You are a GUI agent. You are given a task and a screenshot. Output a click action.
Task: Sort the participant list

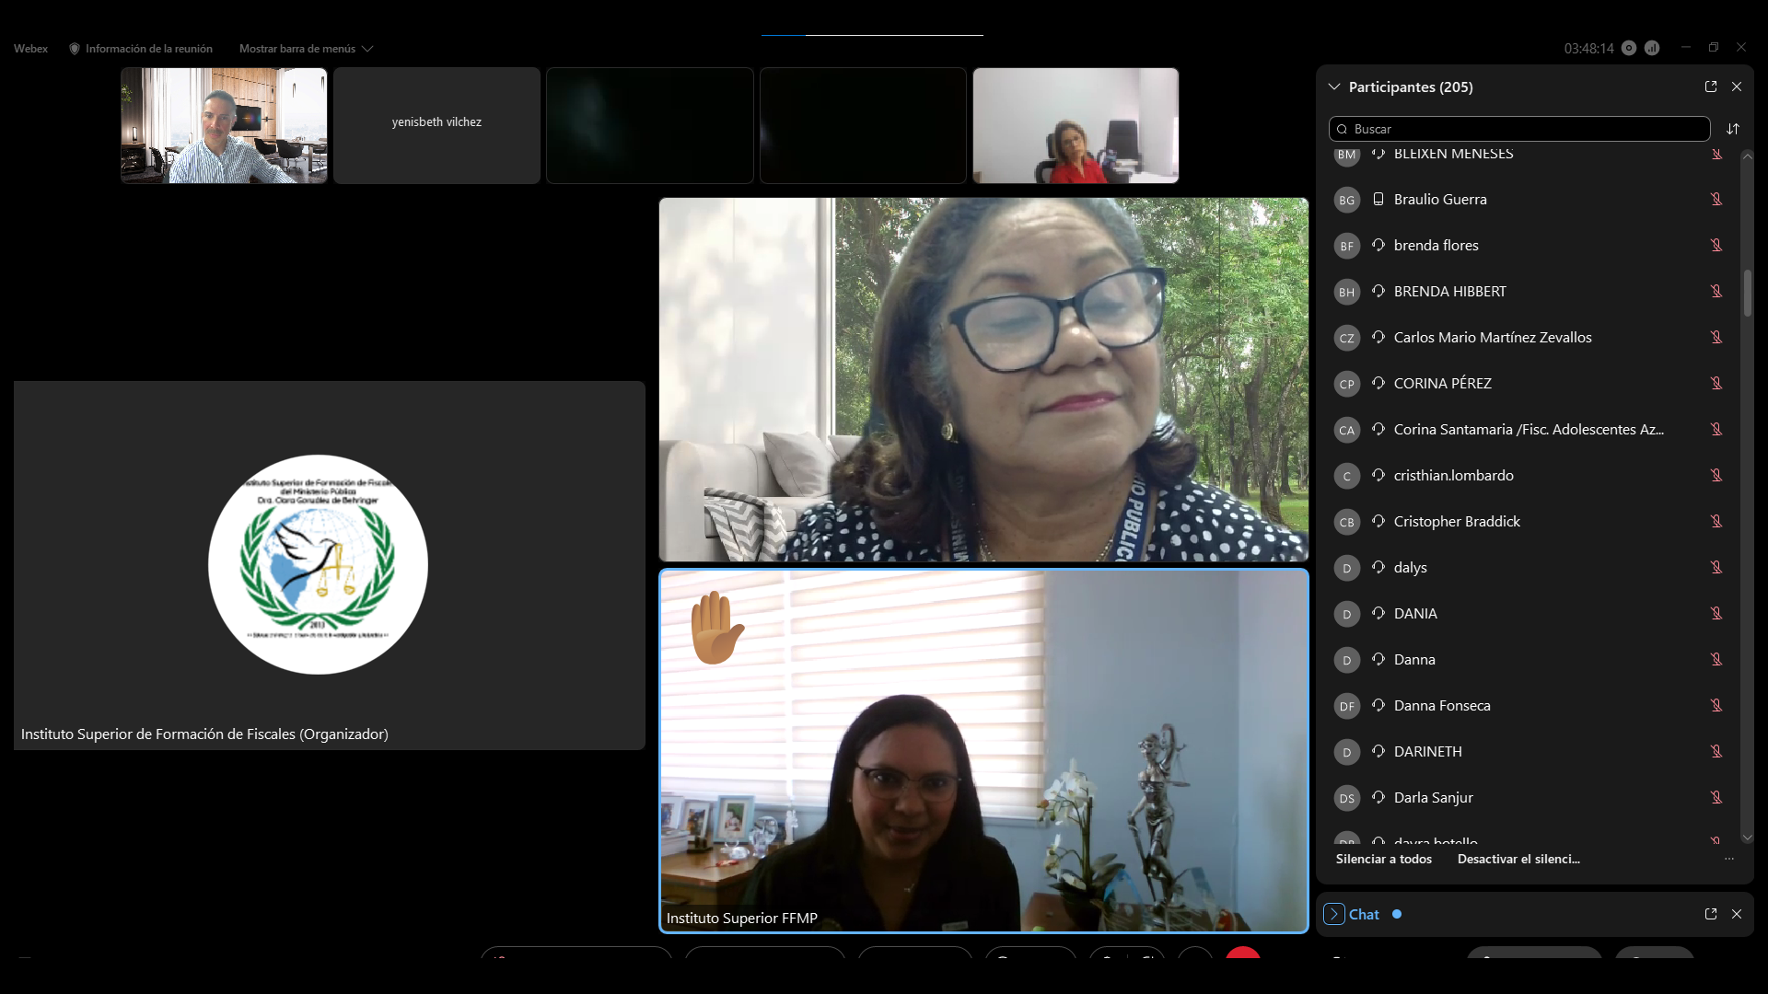tap(1733, 129)
